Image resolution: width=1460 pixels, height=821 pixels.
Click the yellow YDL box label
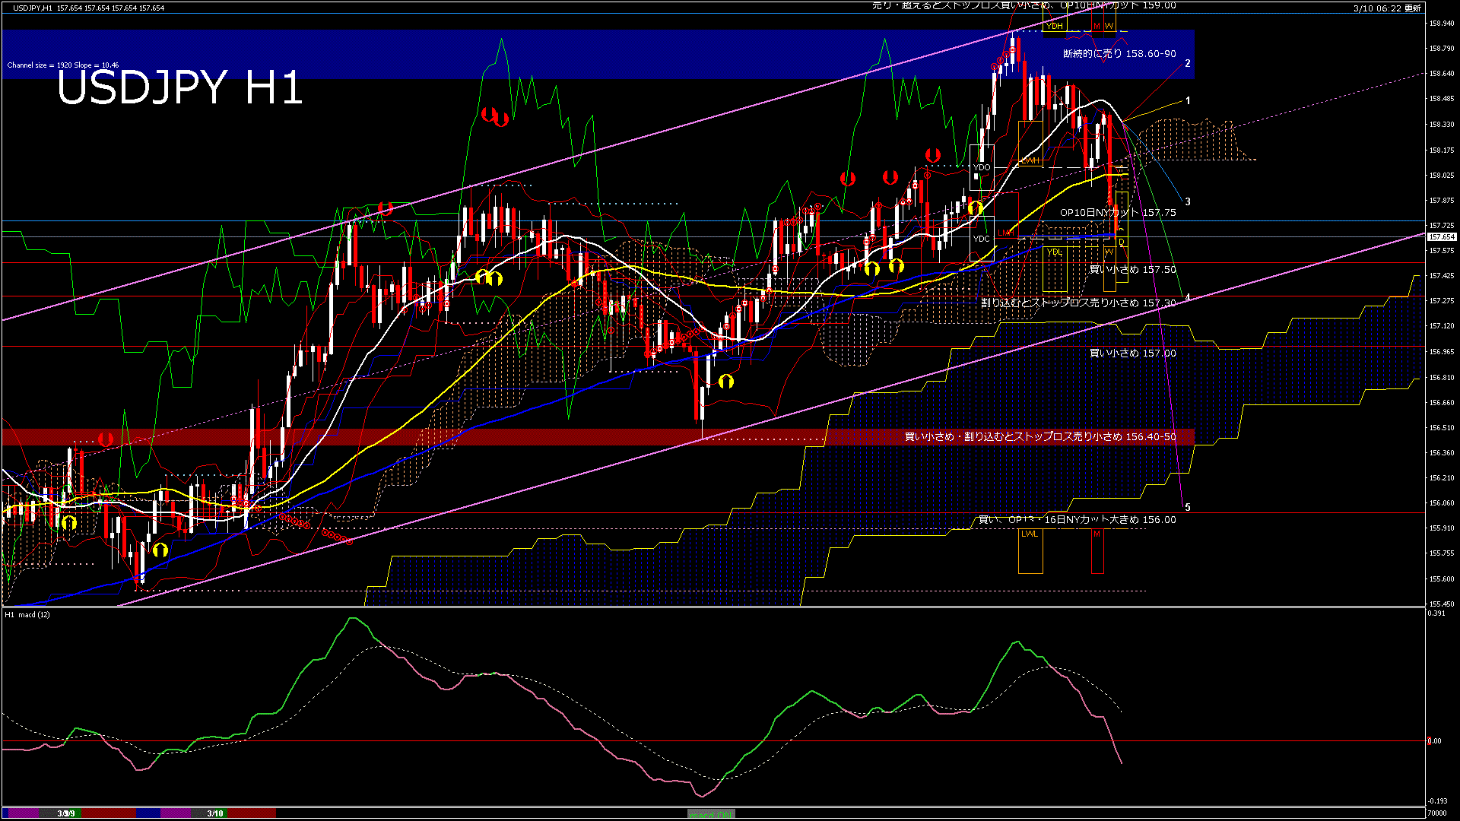pyautogui.click(x=1054, y=252)
